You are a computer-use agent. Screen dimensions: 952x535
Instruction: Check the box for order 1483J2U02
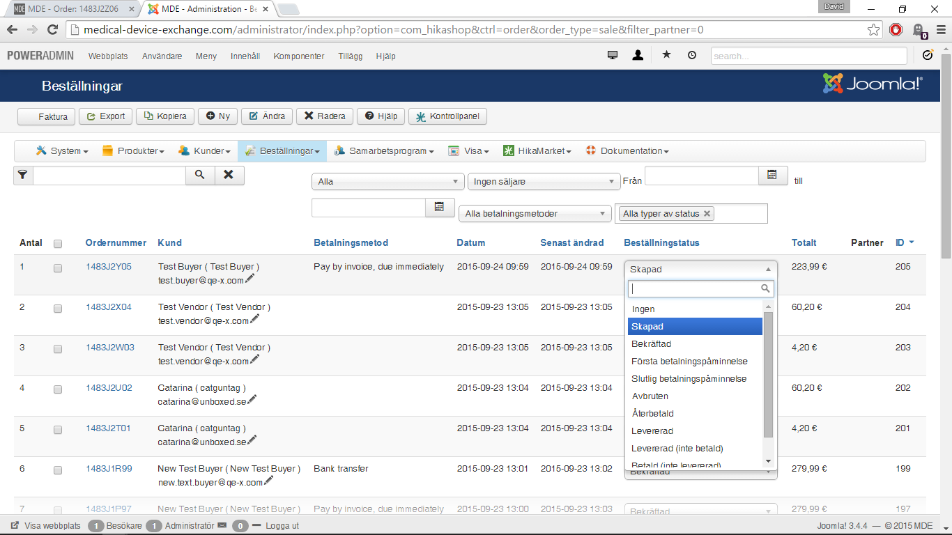tap(58, 389)
